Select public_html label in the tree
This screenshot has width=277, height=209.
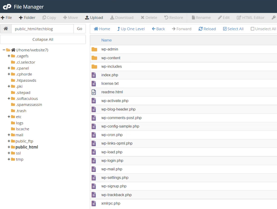(27, 147)
